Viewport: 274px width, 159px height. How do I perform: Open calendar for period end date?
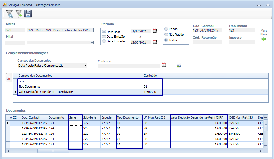[154, 42]
